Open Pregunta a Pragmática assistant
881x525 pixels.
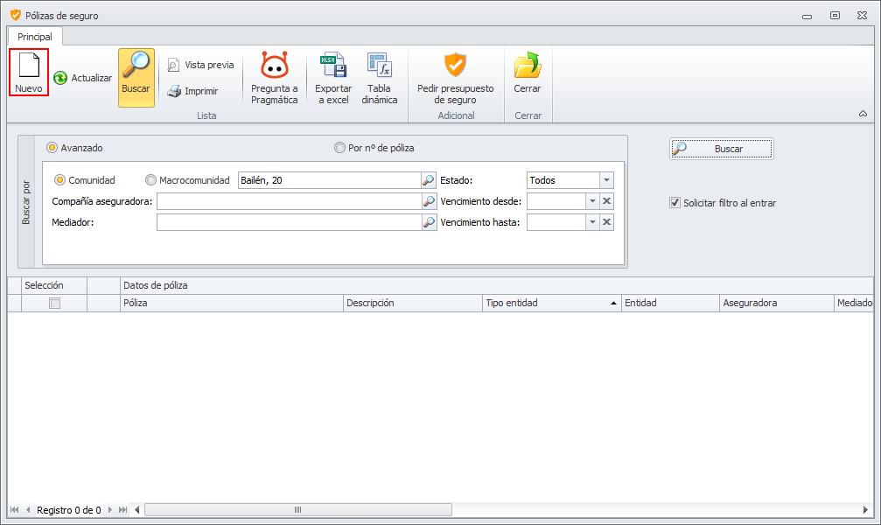(x=274, y=78)
